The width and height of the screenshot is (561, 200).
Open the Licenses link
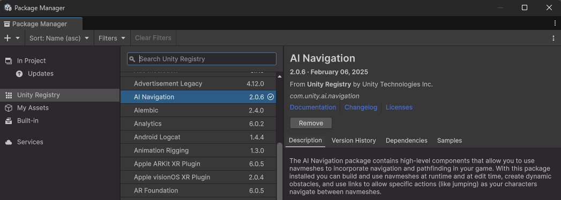pos(399,107)
